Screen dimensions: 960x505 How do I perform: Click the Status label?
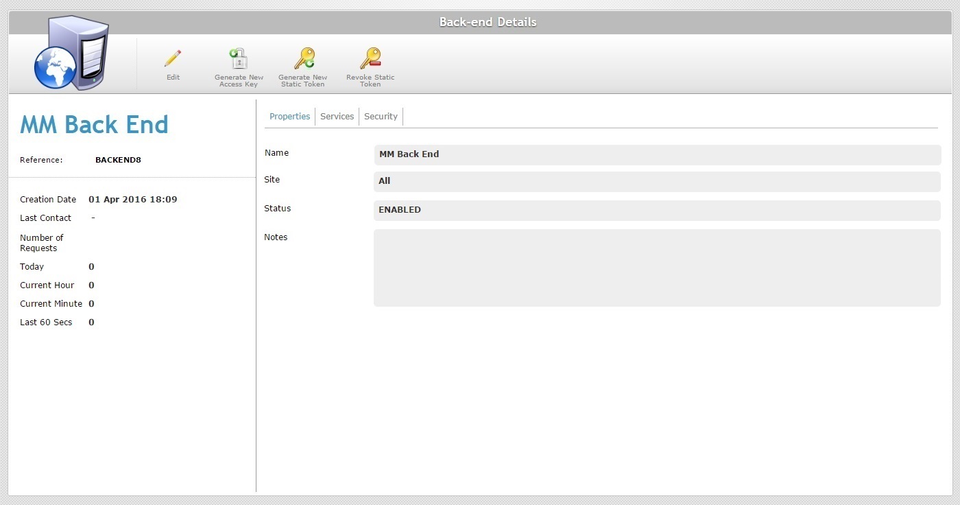pyautogui.click(x=277, y=209)
